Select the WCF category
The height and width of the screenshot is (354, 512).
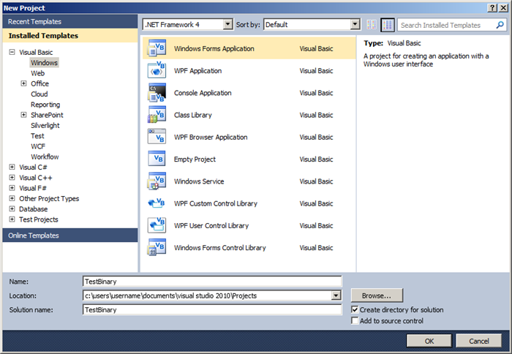tap(38, 146)
